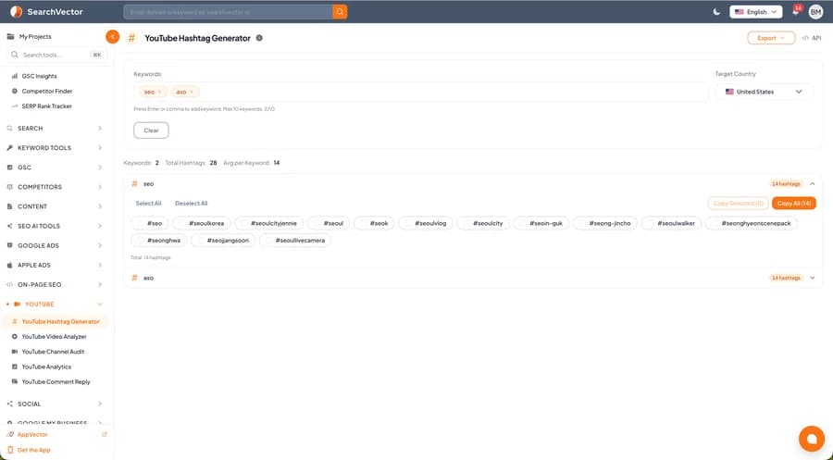
Task: Open the ON-PAGE SEO sidebar menu
Action: (55, 285)
